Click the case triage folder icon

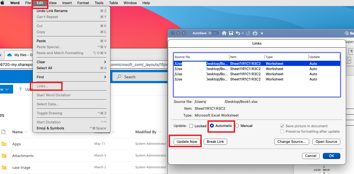tap(4, 167)
